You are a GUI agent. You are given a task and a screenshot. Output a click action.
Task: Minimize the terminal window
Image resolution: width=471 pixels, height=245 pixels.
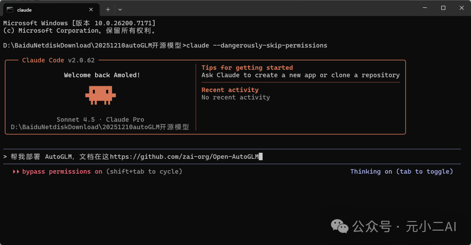coord(425,8)
